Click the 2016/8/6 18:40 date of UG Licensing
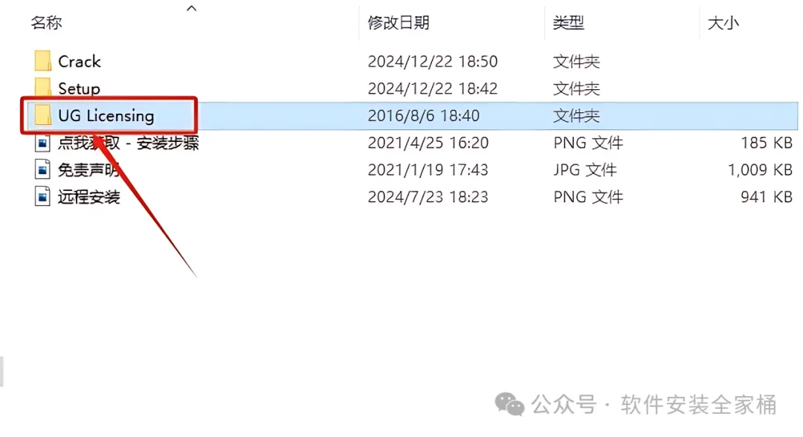The width and height of the screenshot is (803, 437). point(424,116)
